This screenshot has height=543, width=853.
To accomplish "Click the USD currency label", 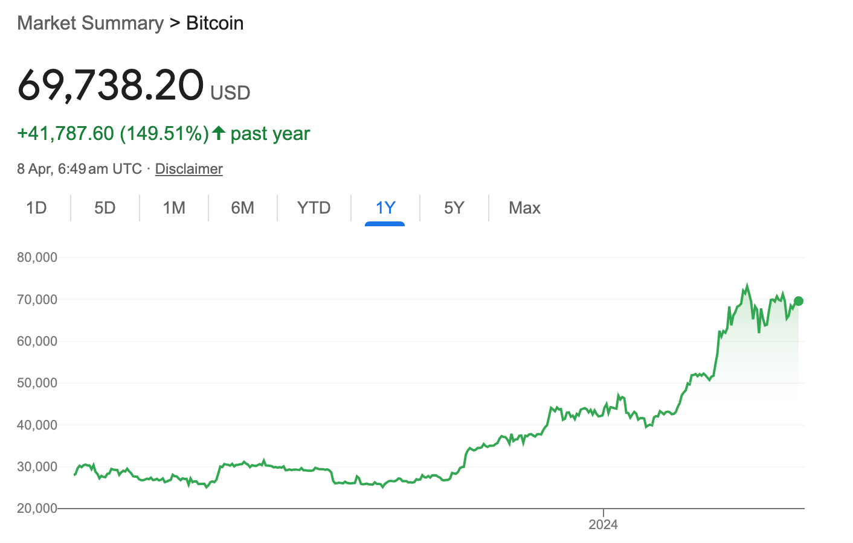I will pos(230,93).
